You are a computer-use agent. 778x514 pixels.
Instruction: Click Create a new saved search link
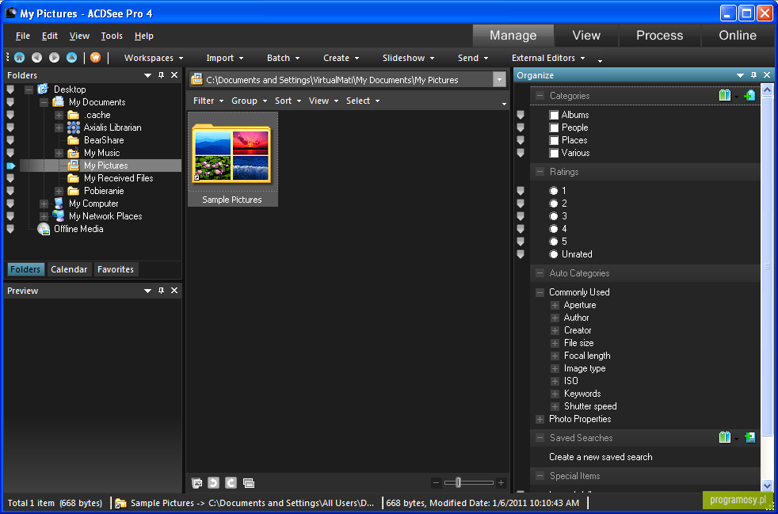(601, 457)
